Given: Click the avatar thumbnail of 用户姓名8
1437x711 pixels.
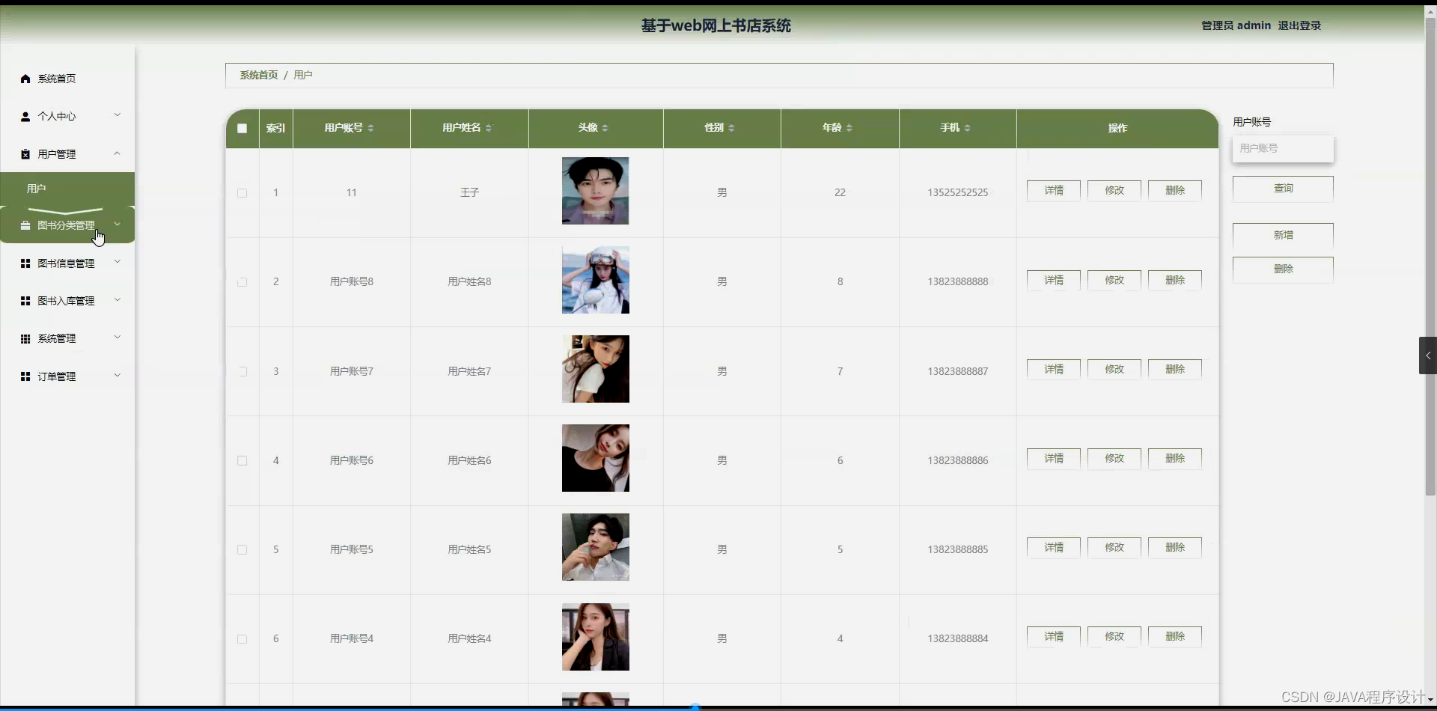Looking at the screenshot, I should pyautogui.click(x=596, y=280).
